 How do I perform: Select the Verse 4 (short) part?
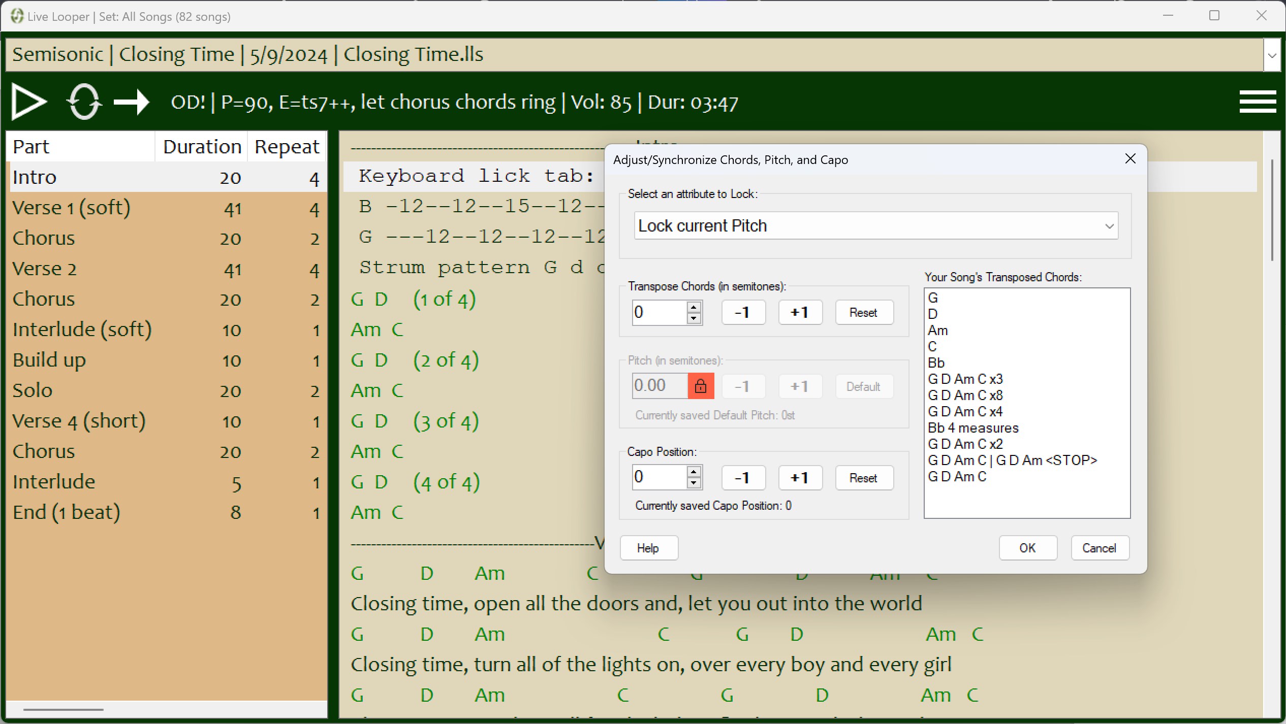coord(167,421)
